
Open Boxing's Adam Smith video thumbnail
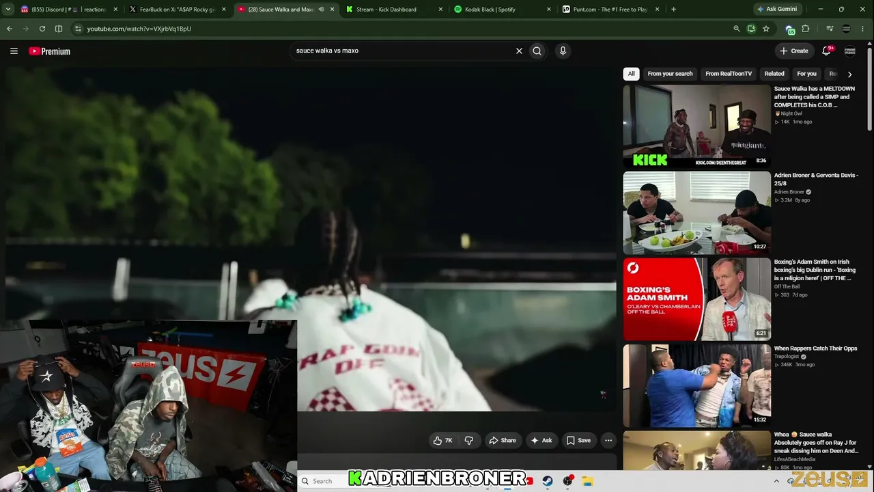pyautogui.click(x=696, y=299)
